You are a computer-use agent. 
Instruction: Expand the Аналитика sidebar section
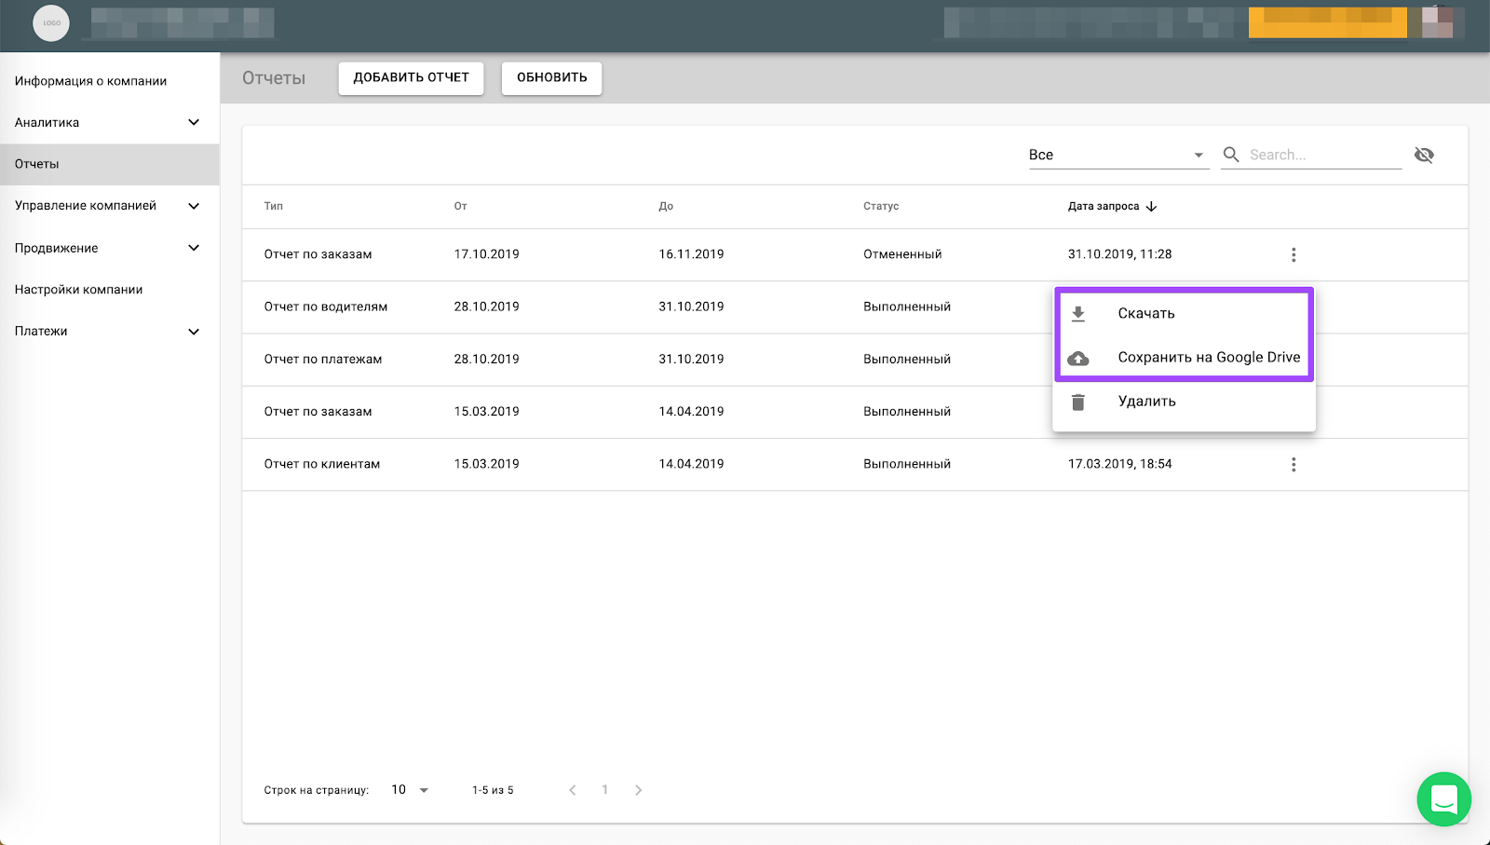pos(194,122)
